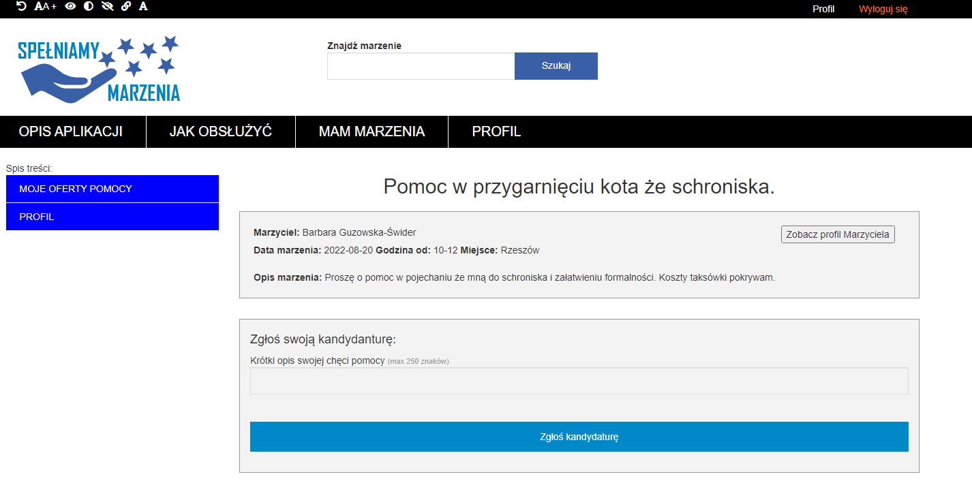Increase font size with AA+ icon

coord(46,6)
